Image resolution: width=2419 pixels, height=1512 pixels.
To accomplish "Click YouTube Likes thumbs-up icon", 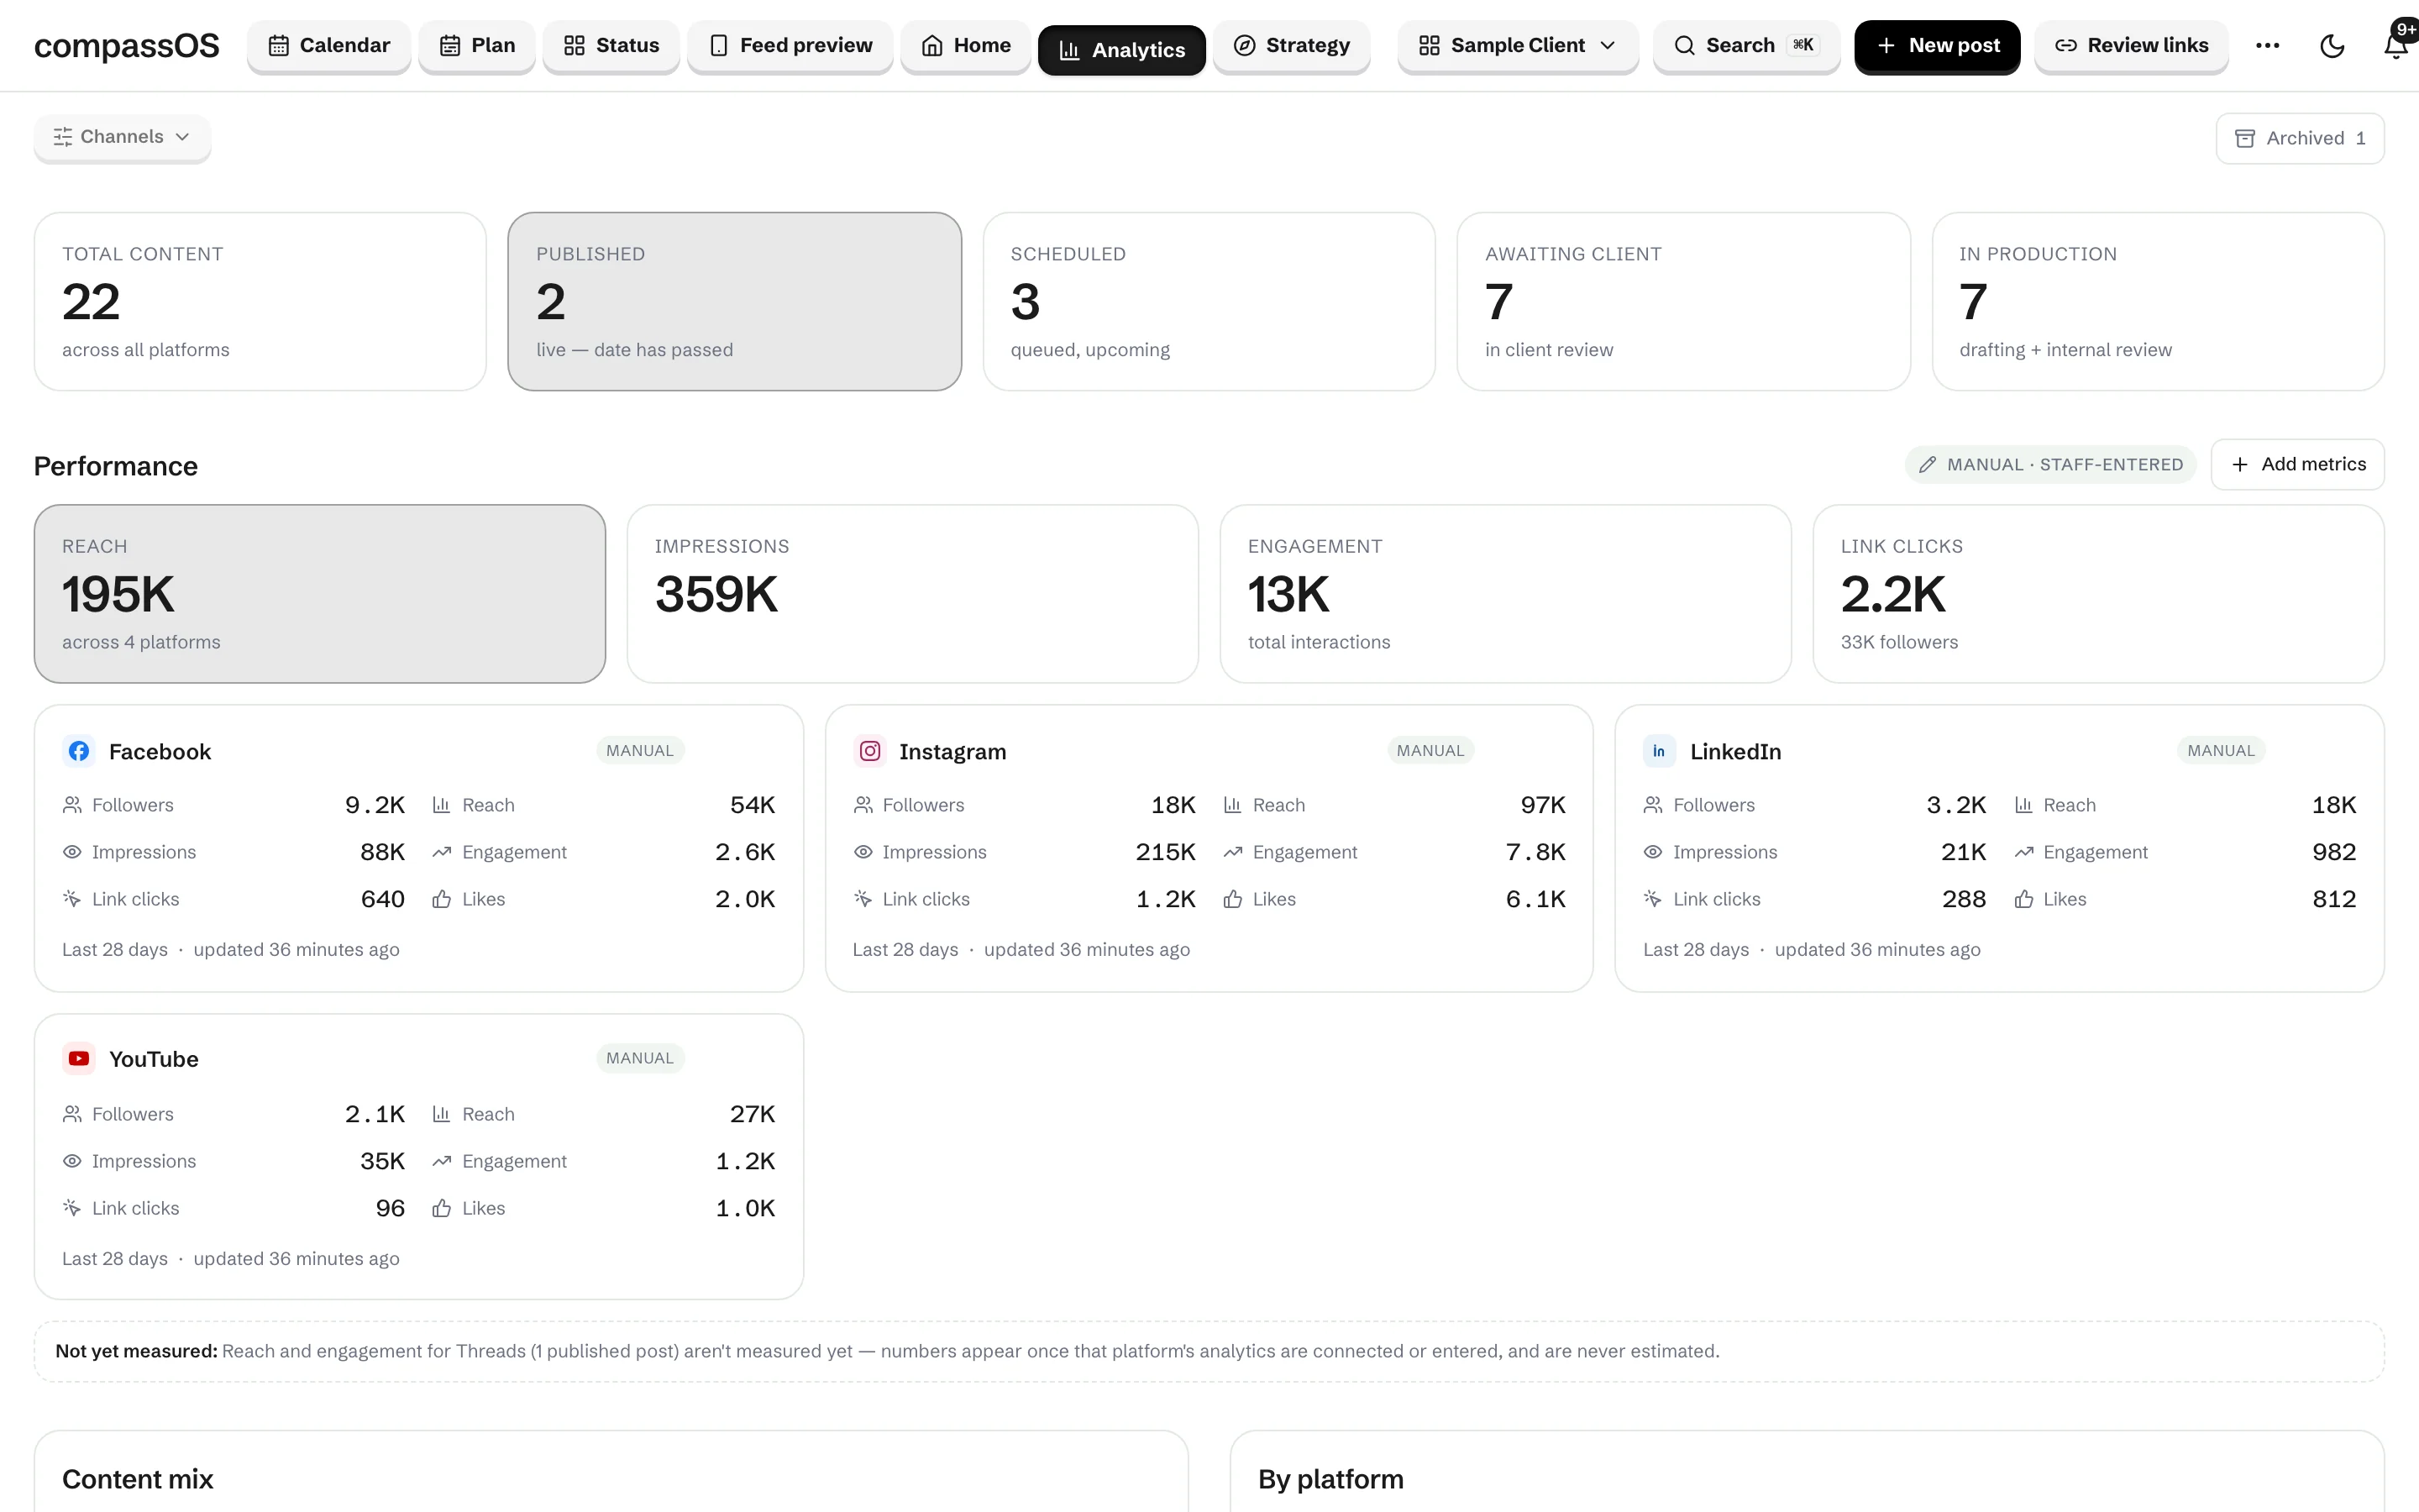I will (x=442, y=1208).
